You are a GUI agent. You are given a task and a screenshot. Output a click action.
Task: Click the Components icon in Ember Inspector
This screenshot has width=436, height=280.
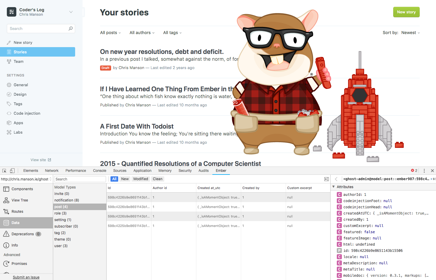[x=6, y=189]
